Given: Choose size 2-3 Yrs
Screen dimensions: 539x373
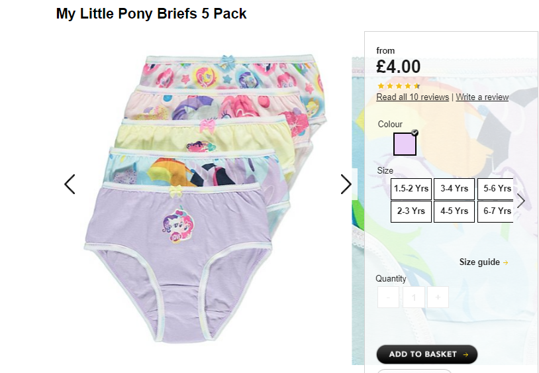Looking at the screenshot, I should (411, 211).
